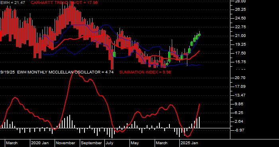Click the 22.75 price axis value
Image resolution: width=279 pixels, height=147 pixels.
pyautogui.click(x=241, y=27)
